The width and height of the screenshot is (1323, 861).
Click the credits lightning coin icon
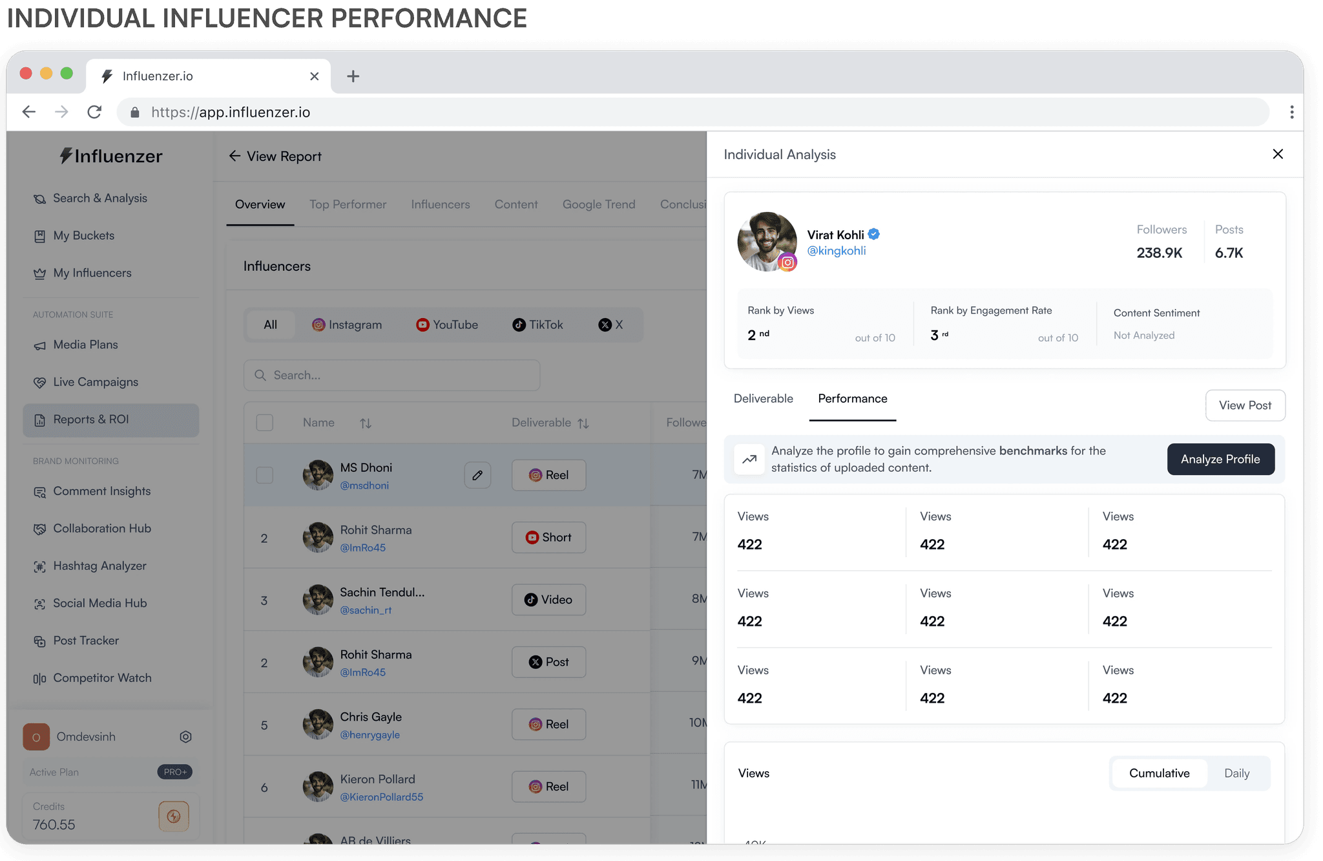tap(173, 816)
